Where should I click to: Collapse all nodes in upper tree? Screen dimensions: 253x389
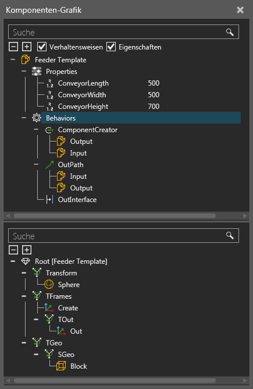[13, 47]
